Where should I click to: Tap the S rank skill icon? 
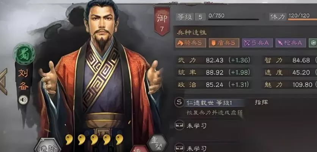coord(179,102)
